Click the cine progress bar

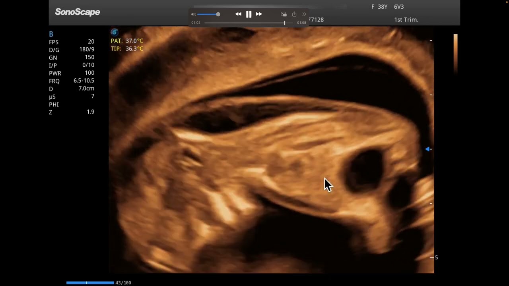90,283
